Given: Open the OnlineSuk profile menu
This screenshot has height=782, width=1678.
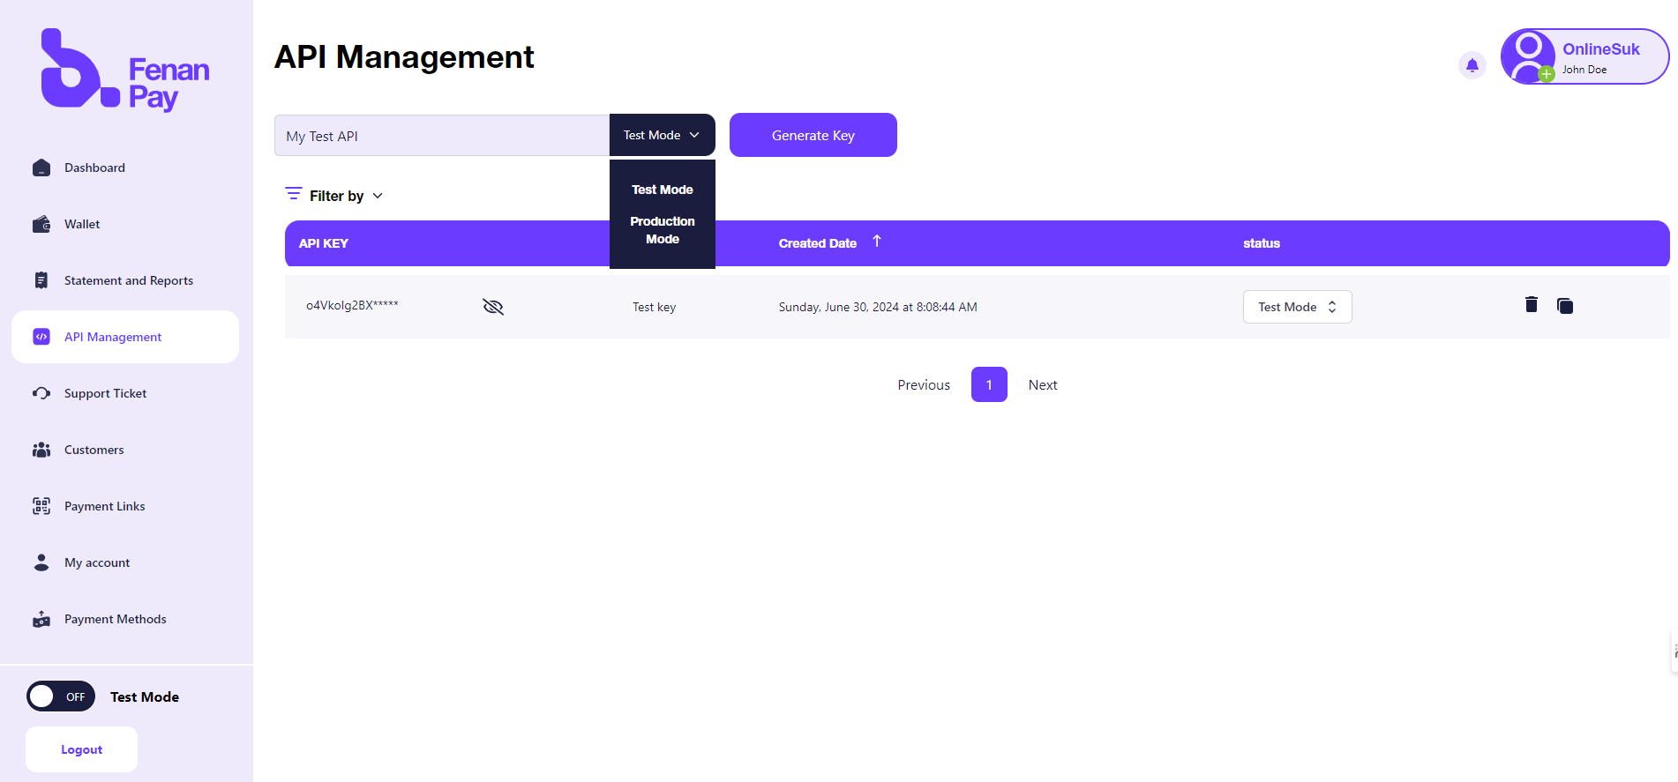Looking at the screenshot, I should point(1584,56).
